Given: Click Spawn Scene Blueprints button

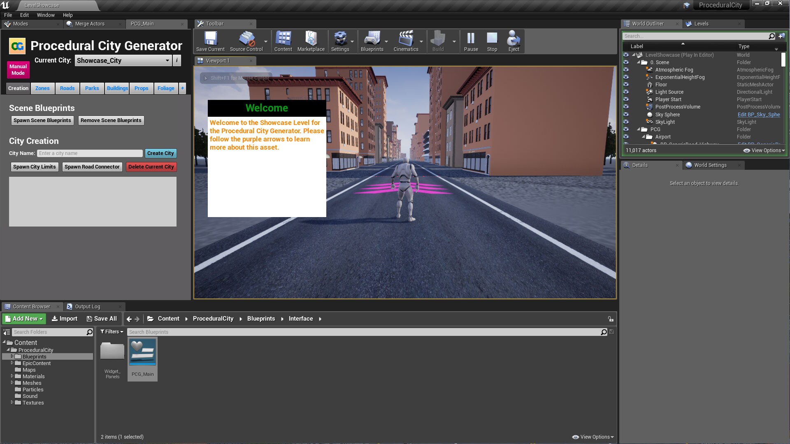Looking at the screenshot, I should point(42,120).
